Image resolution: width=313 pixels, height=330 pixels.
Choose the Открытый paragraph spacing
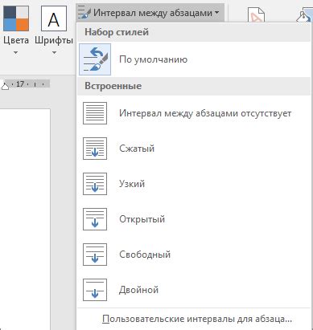(x=194, y=219)
